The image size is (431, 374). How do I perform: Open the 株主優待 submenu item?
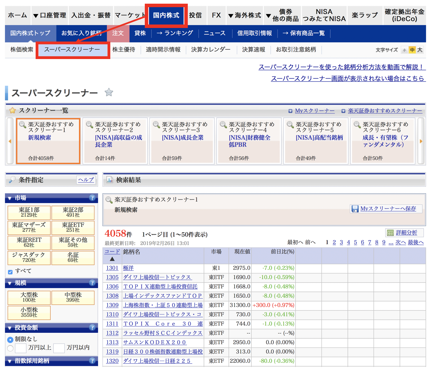pos(124,50)
